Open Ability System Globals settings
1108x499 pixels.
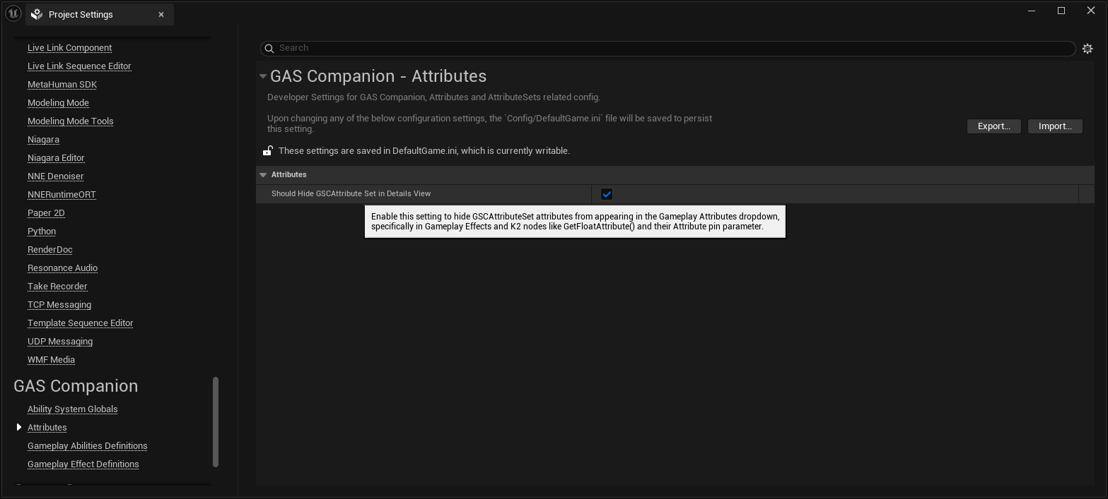72,409
